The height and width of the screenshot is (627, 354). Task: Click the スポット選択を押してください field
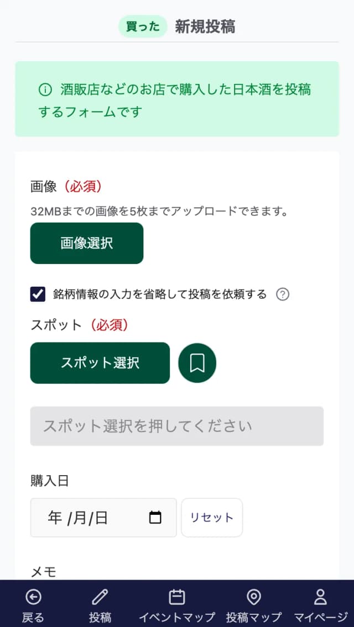tap(176, 426)
